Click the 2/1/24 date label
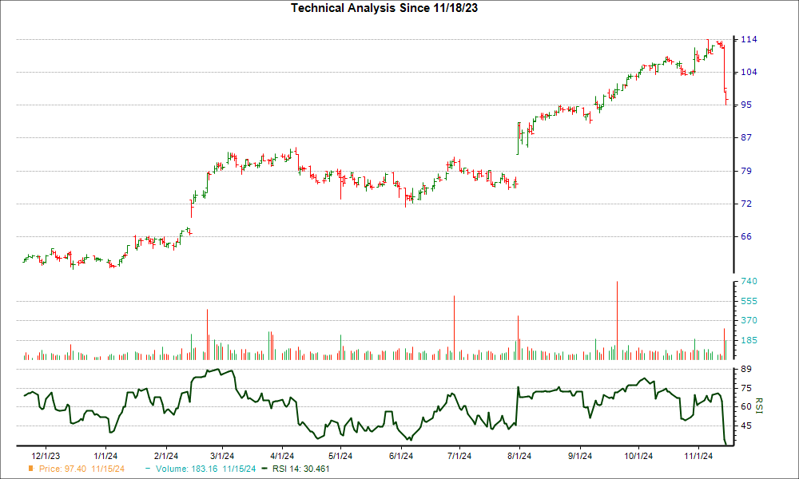The height and width of the screenshot is (479, 799). [166, 456]
